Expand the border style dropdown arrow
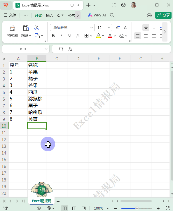This screenshot has width=173, height=211. 91,36
